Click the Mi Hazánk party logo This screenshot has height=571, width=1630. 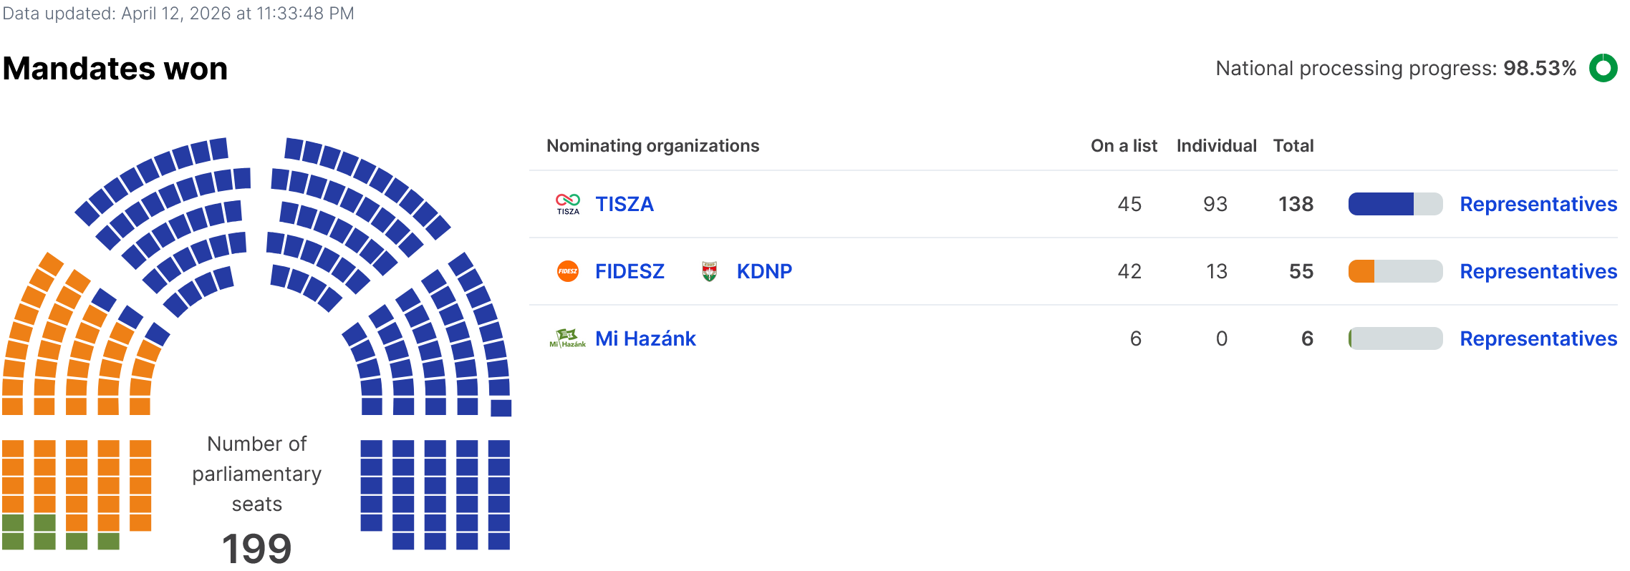coord(567,338)
